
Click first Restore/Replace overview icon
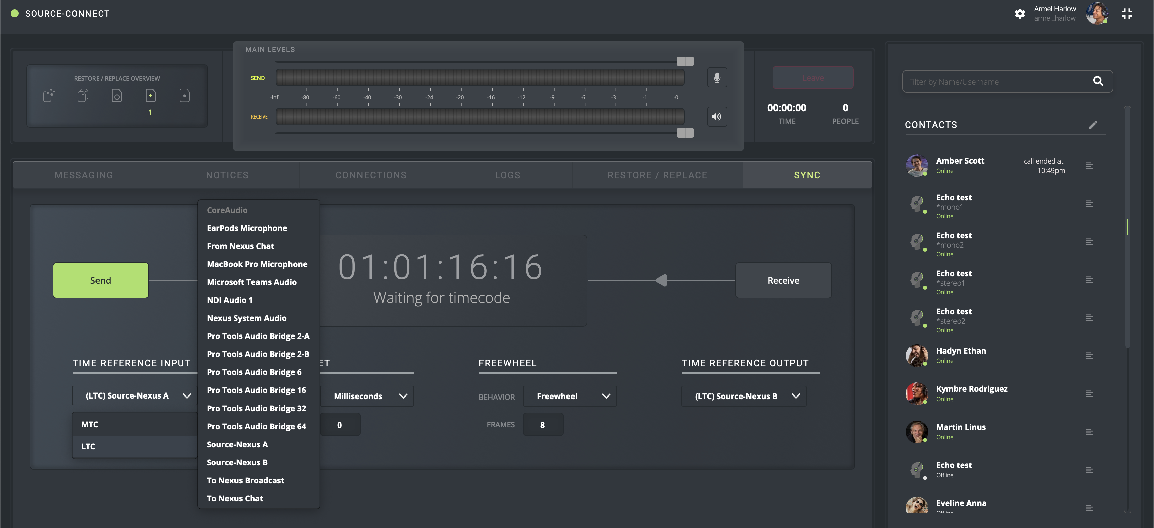pyautogui.click(x=49, y=95)
